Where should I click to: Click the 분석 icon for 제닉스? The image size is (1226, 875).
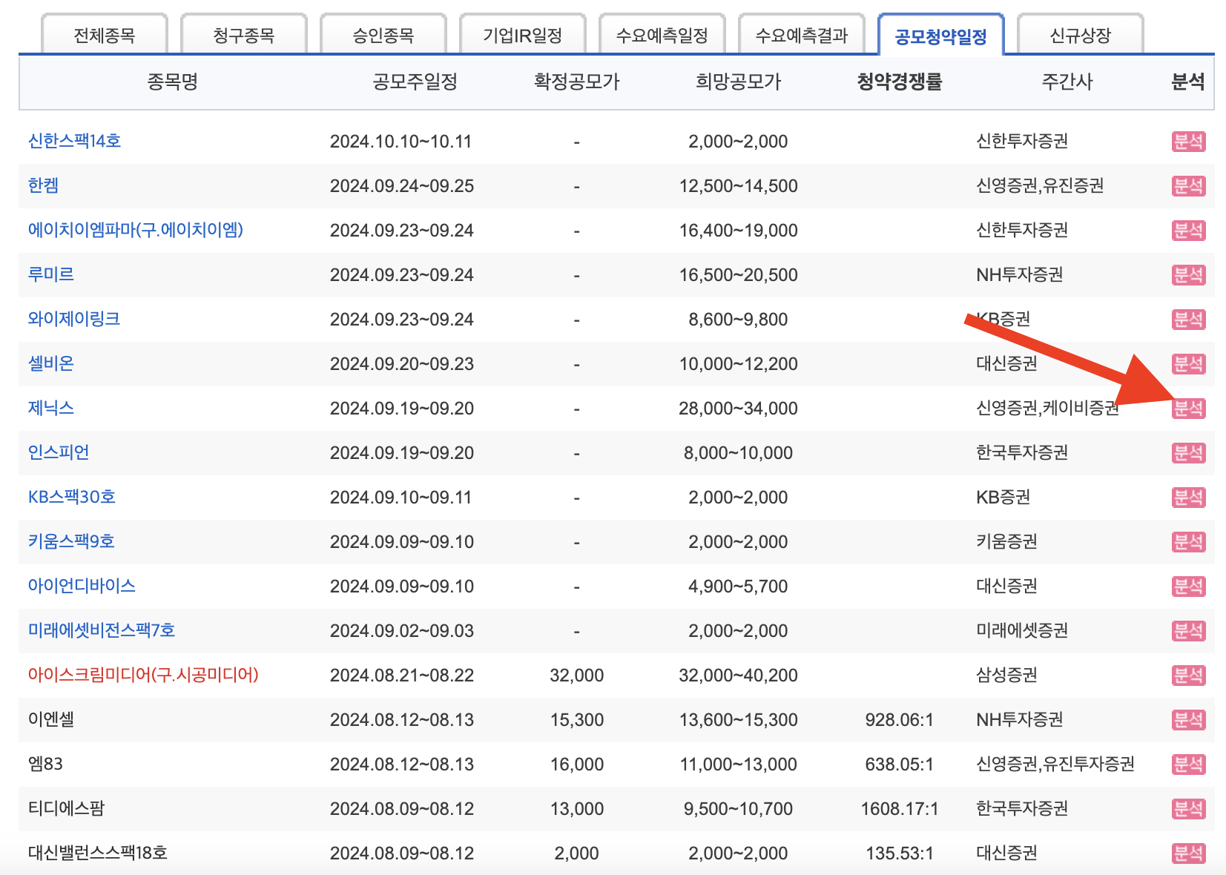tap(1188, 409)
